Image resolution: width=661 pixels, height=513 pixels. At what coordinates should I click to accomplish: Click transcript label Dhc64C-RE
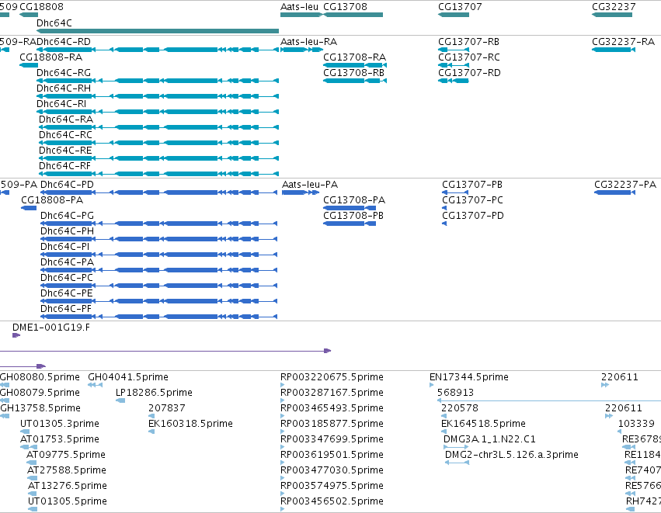point(65,151)
